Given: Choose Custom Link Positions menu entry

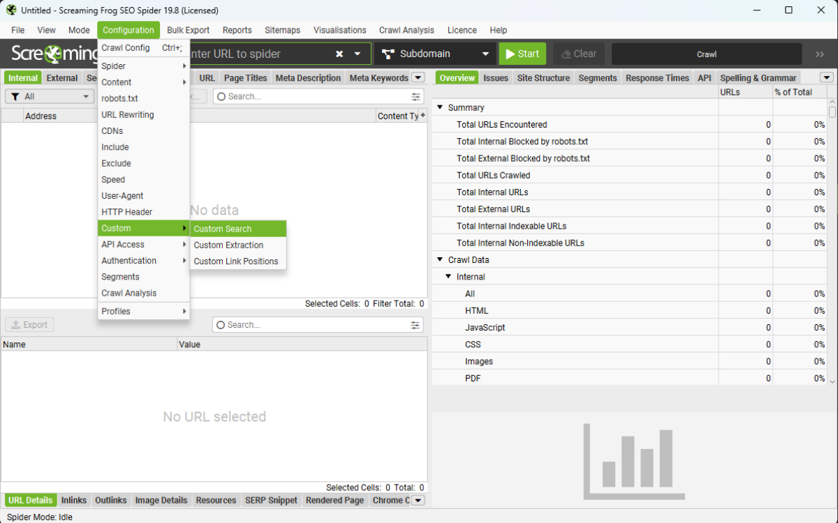Looking at the screenshot, I should coord(235,261).
